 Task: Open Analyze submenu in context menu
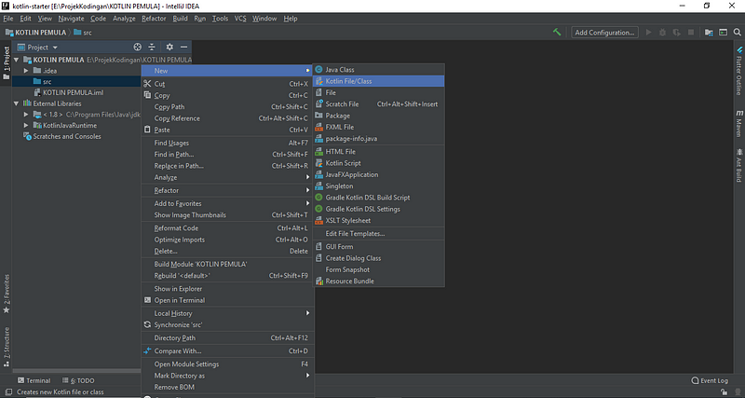click(x=226, y=177)
